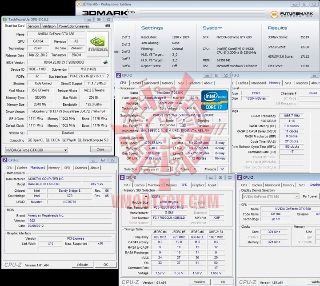This screenshot has height=286, width=320.
Task: Switch to the Validation tab in GPU-Z
Action: tap(49, 26)
